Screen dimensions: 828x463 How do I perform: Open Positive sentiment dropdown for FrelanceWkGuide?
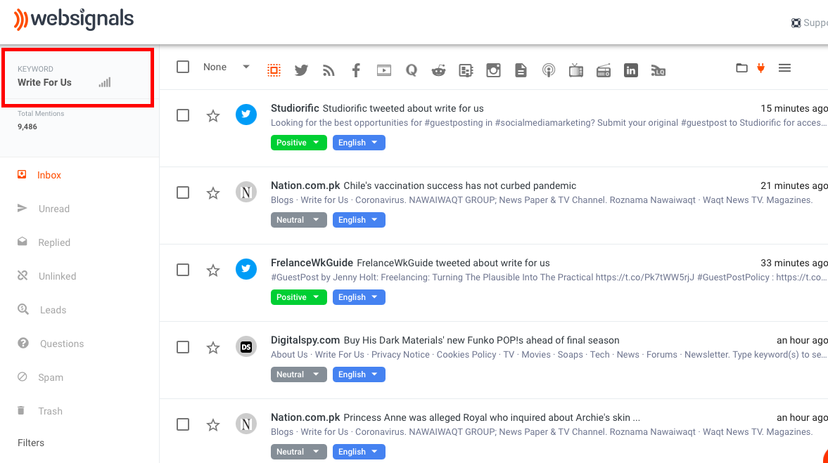tap(299, 297)
